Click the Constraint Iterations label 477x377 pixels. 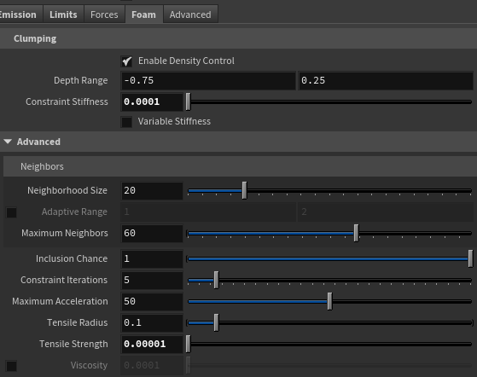click(64, 280)
